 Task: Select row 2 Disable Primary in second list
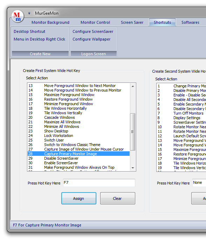[x=181, y=90]
